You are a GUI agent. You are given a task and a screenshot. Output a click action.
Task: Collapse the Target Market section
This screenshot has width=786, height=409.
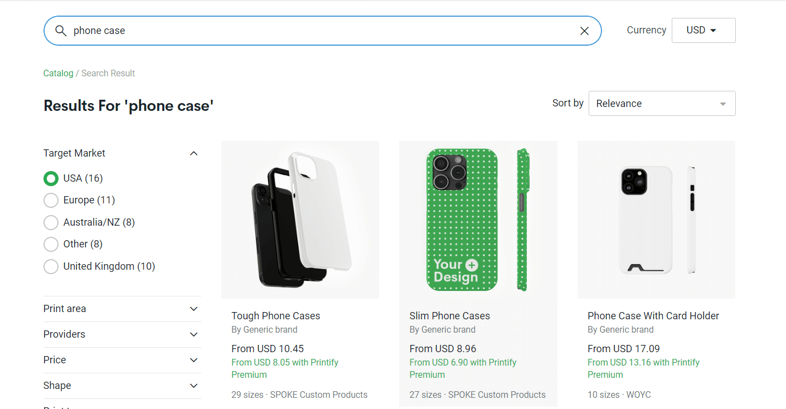[193, 153]
